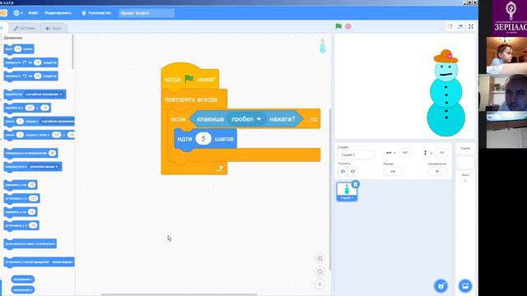Click choose a sprite cat button
This screenshot has width=527, height=296.
(441, 286)
